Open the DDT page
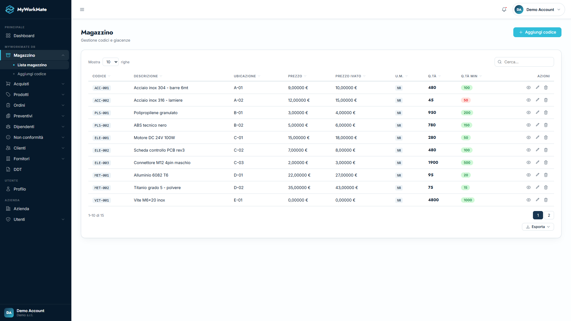The height and width of the screenshot is (321, 571). click(34, 169)
